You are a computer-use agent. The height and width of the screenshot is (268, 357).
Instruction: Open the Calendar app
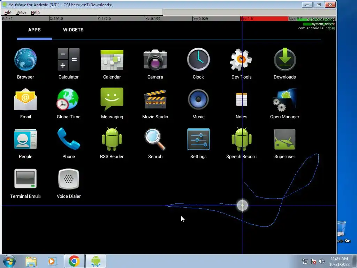click(x=112, y=64)
